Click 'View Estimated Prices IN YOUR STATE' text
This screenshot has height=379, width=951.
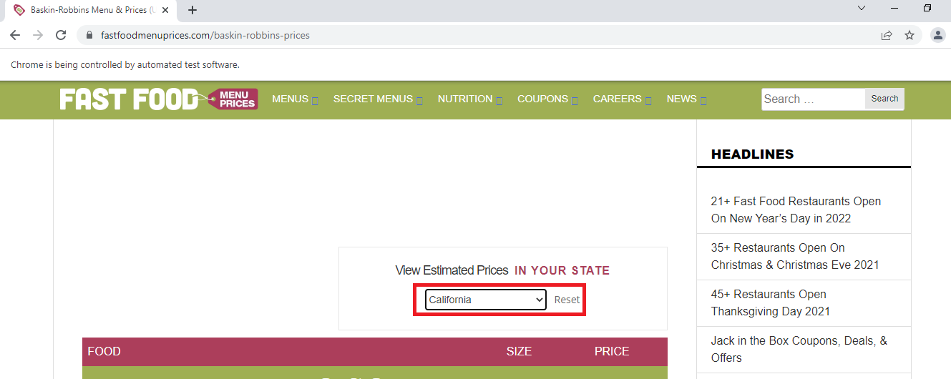pyautogui.click(x=502, y=271)
